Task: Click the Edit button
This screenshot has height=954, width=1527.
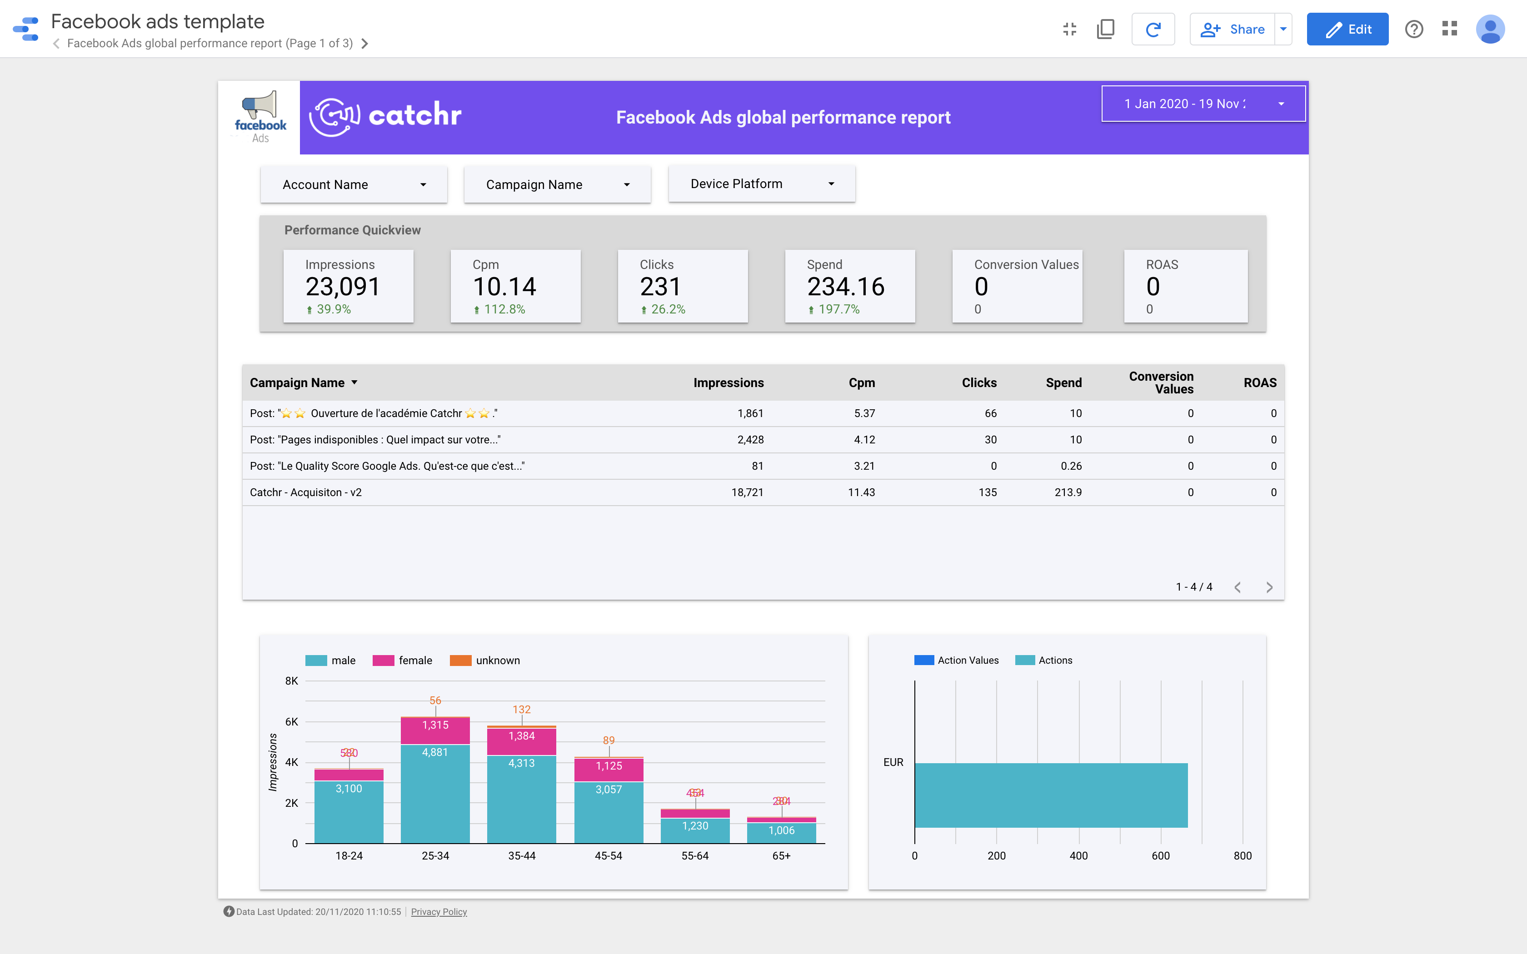Action: point(1347,29)
